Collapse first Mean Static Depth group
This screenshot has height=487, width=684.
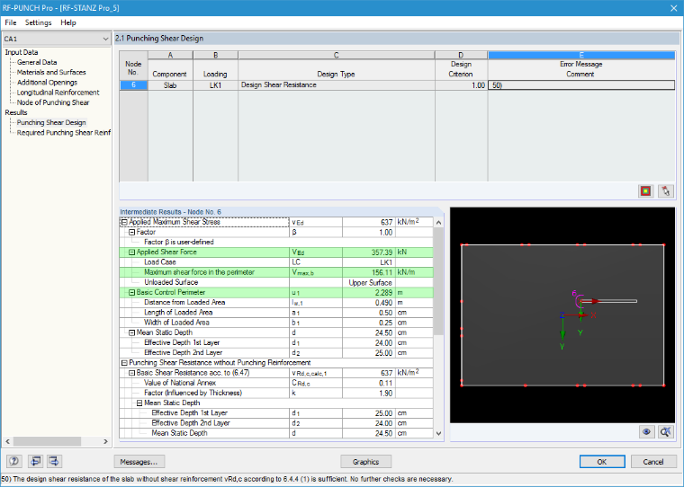click(131, 332)
